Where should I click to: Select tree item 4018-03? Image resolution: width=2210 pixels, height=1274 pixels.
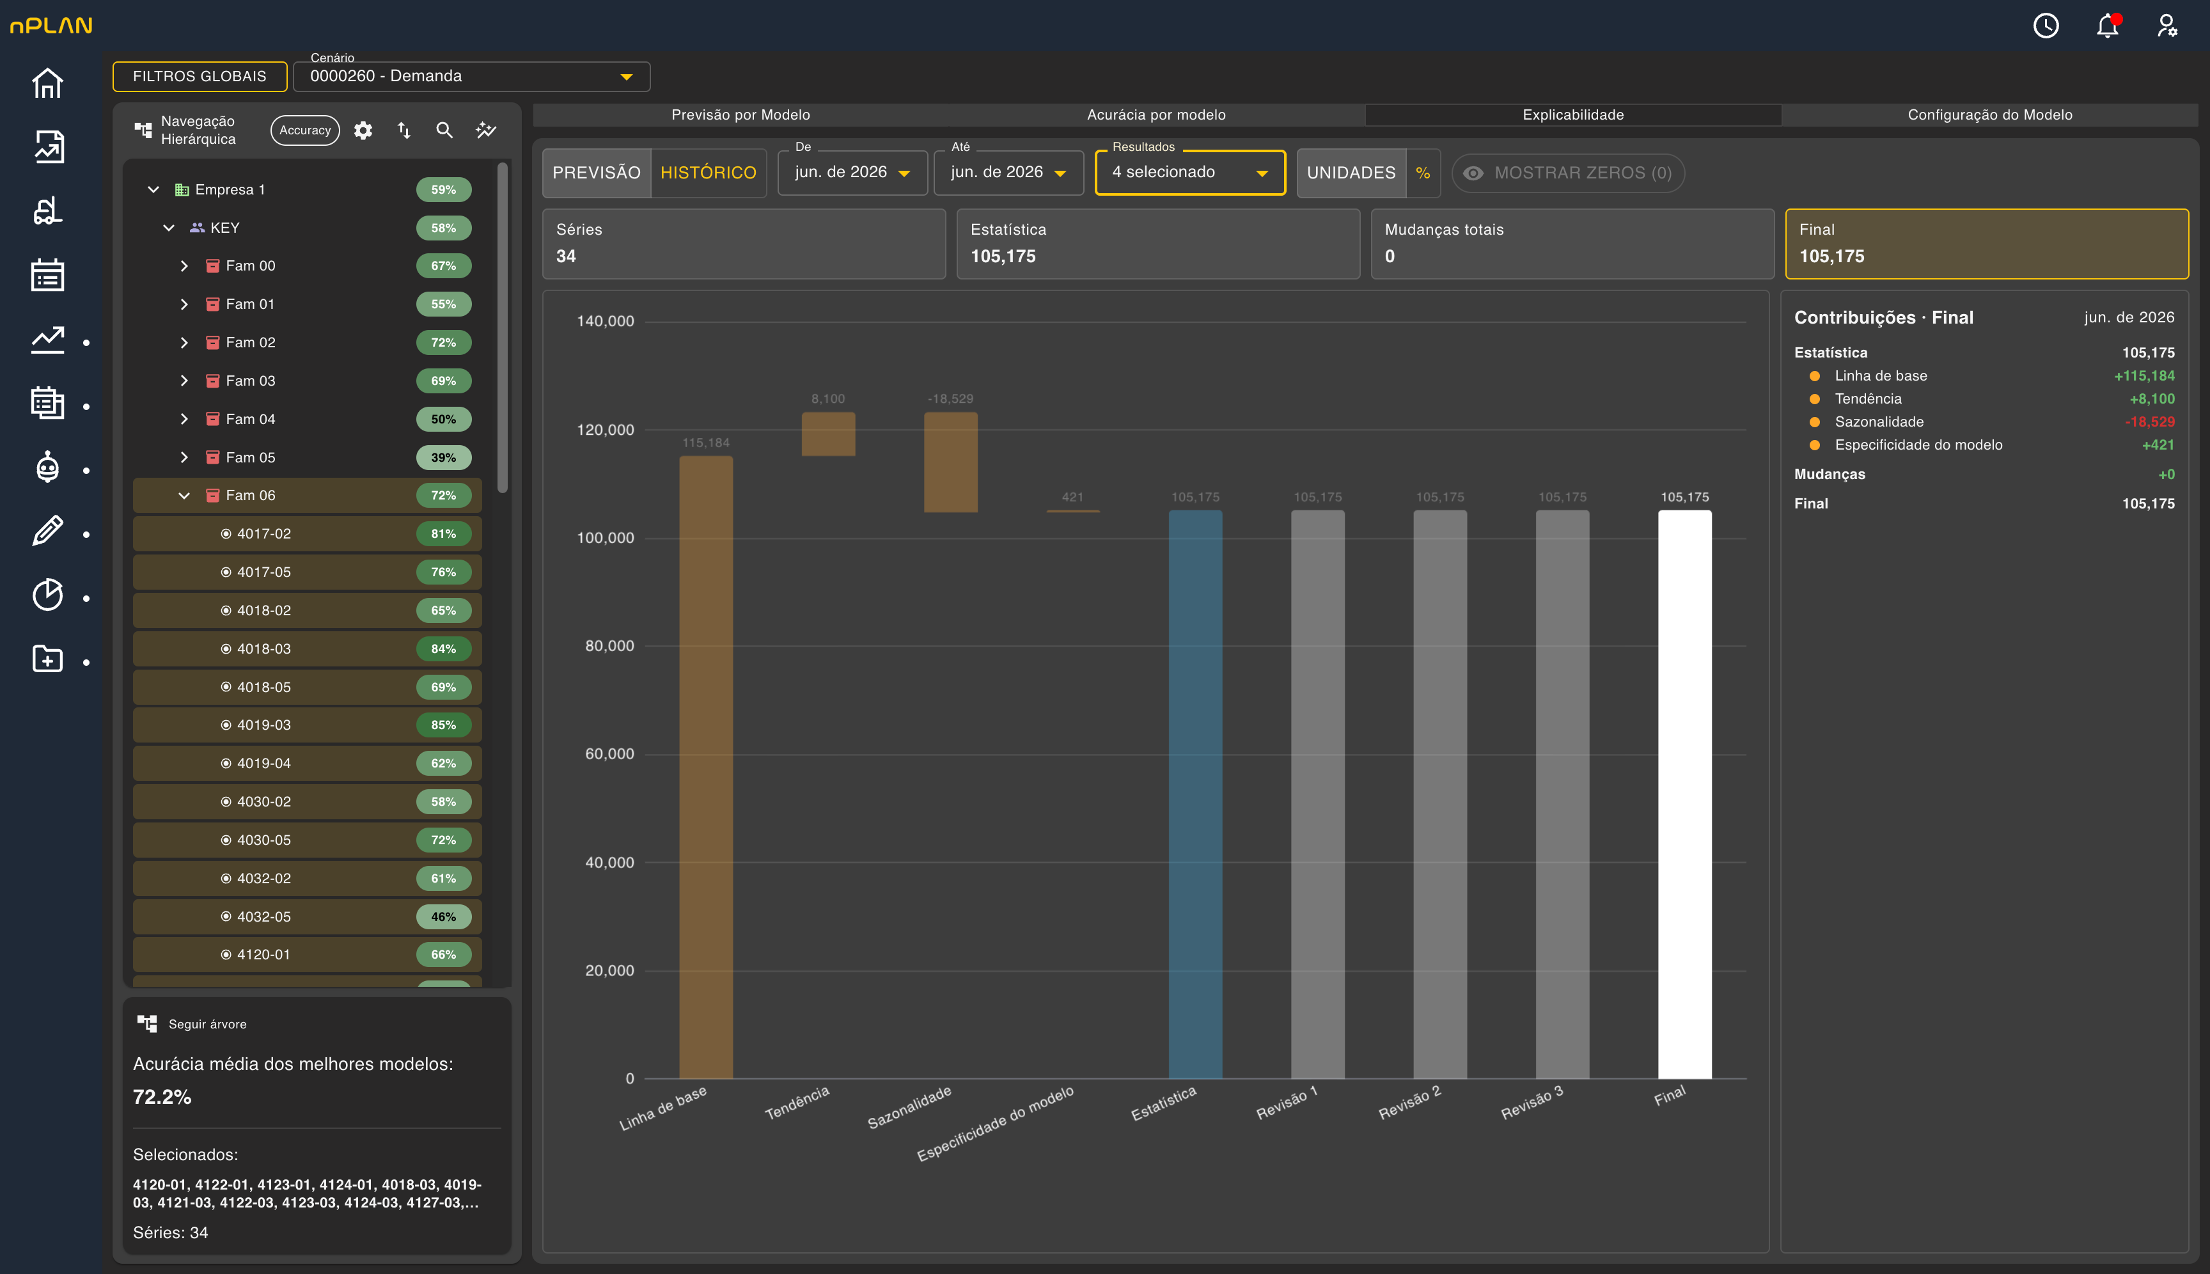click(x=307, y=649)
